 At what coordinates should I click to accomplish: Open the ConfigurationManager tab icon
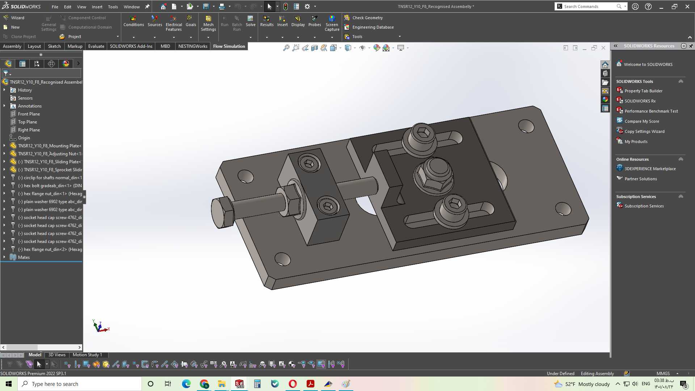(37, 64)
